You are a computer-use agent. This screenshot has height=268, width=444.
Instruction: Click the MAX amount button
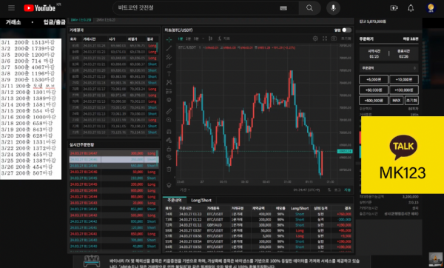click(x=397, y=101)
